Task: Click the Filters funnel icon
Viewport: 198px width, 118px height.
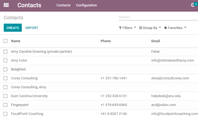Action: point(120,28)
